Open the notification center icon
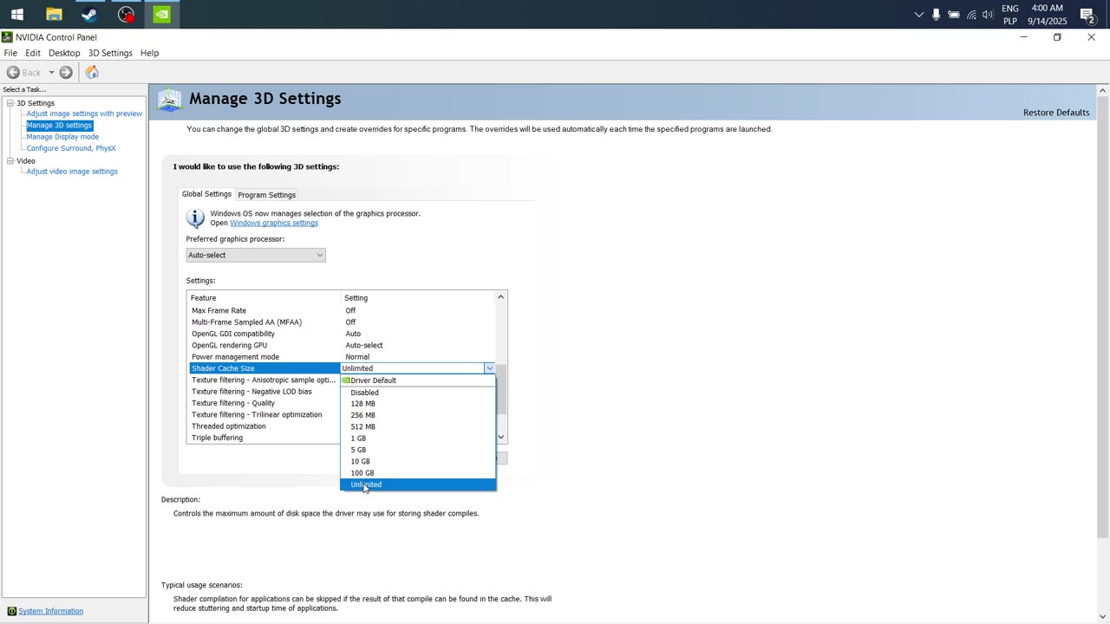1110x624 pixels. [1087, 14]
